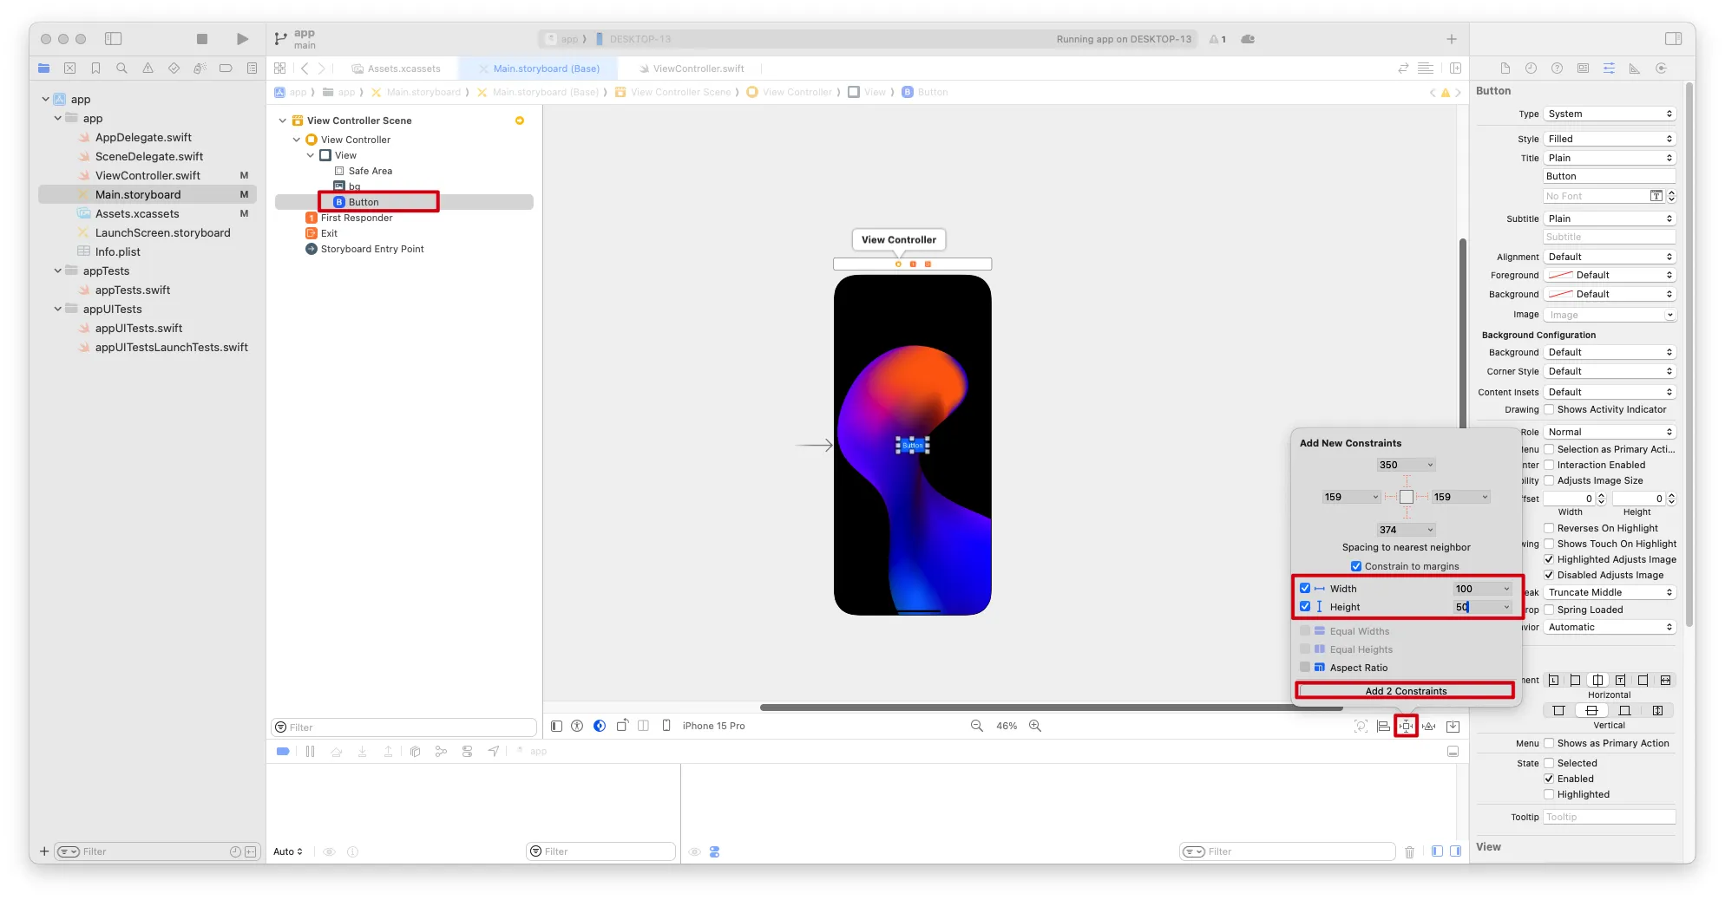Screen dimensions: 1725x900
Task: Select AppDelegate.swift in project navigator
Action: (143, 138)
